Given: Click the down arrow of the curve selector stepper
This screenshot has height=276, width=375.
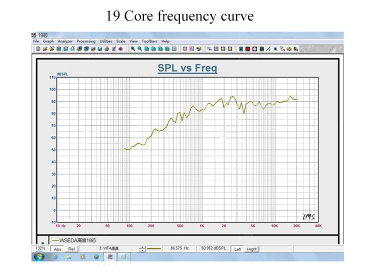Looking at the screenshot, I should click(142, 250).
